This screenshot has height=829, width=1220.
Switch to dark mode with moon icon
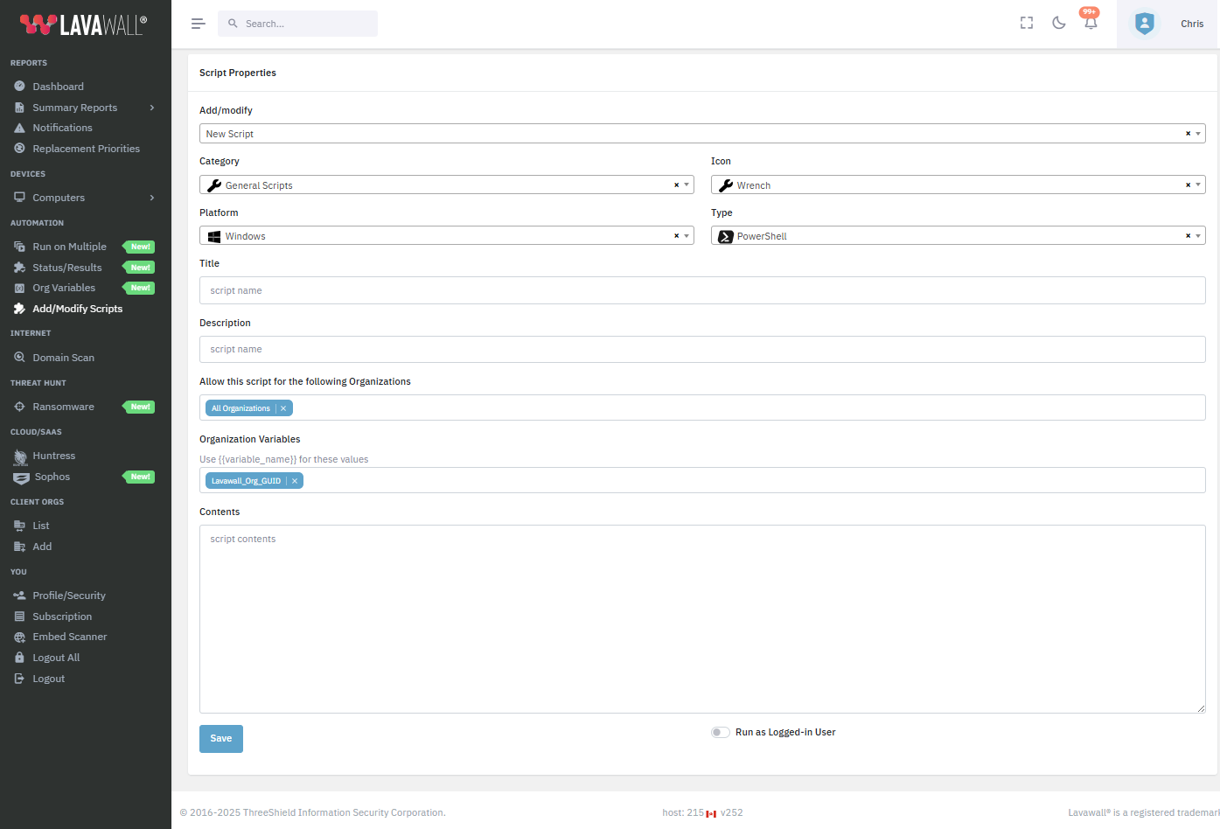[x=1059, y=24]
